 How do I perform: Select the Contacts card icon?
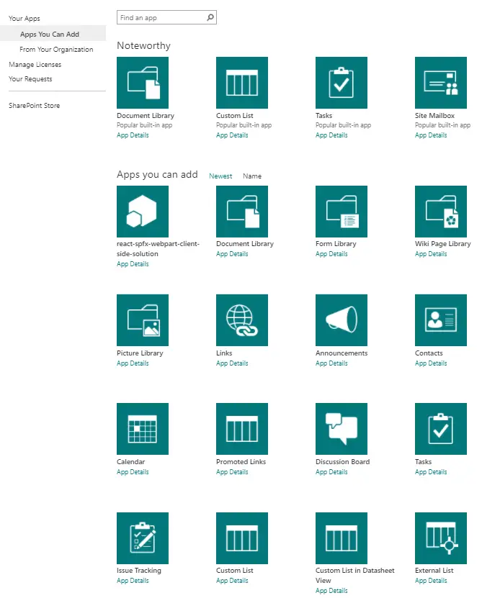441,320
